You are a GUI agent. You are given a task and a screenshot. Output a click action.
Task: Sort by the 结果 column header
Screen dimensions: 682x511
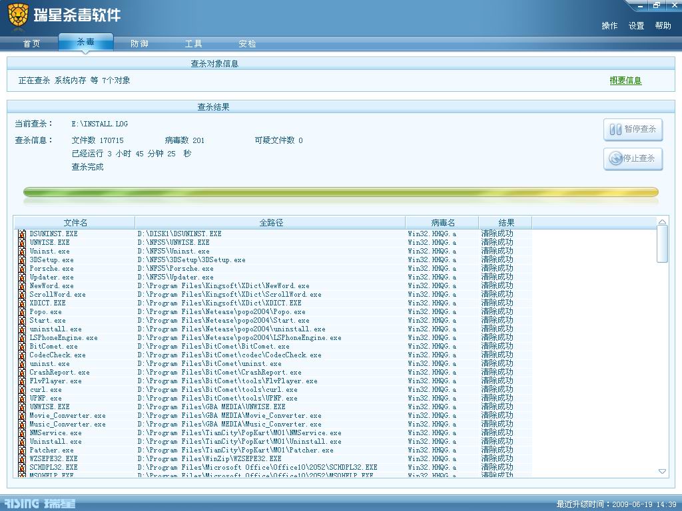point(506,223)
